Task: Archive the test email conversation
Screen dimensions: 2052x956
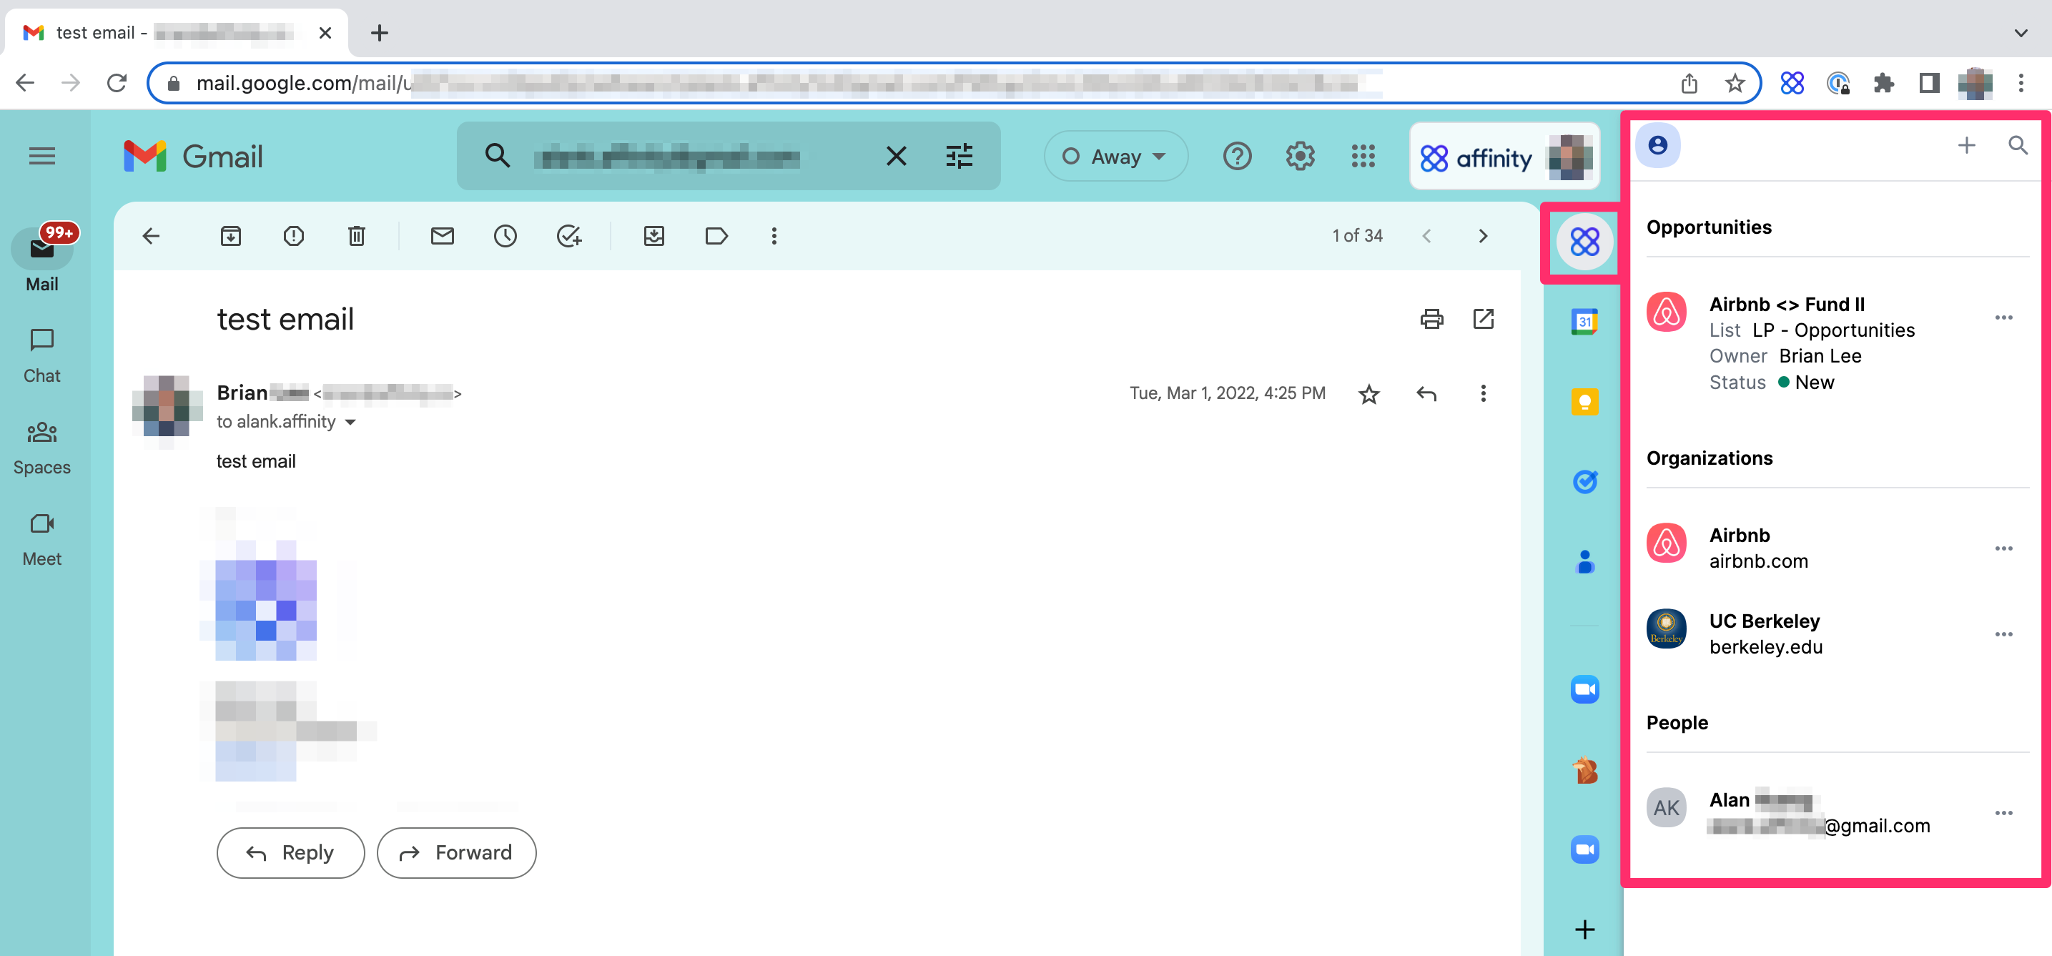Action: pos(230,236)
